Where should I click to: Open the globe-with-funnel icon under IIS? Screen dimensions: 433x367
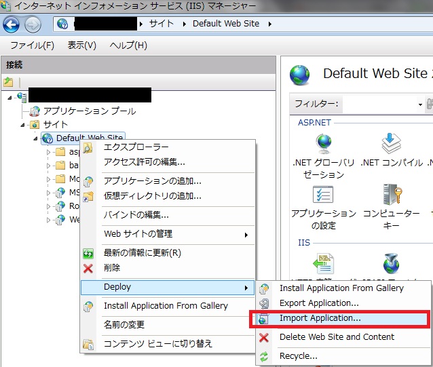click(391, 263)
